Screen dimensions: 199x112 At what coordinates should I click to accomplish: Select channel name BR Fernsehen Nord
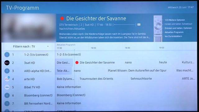pos(38,104)
